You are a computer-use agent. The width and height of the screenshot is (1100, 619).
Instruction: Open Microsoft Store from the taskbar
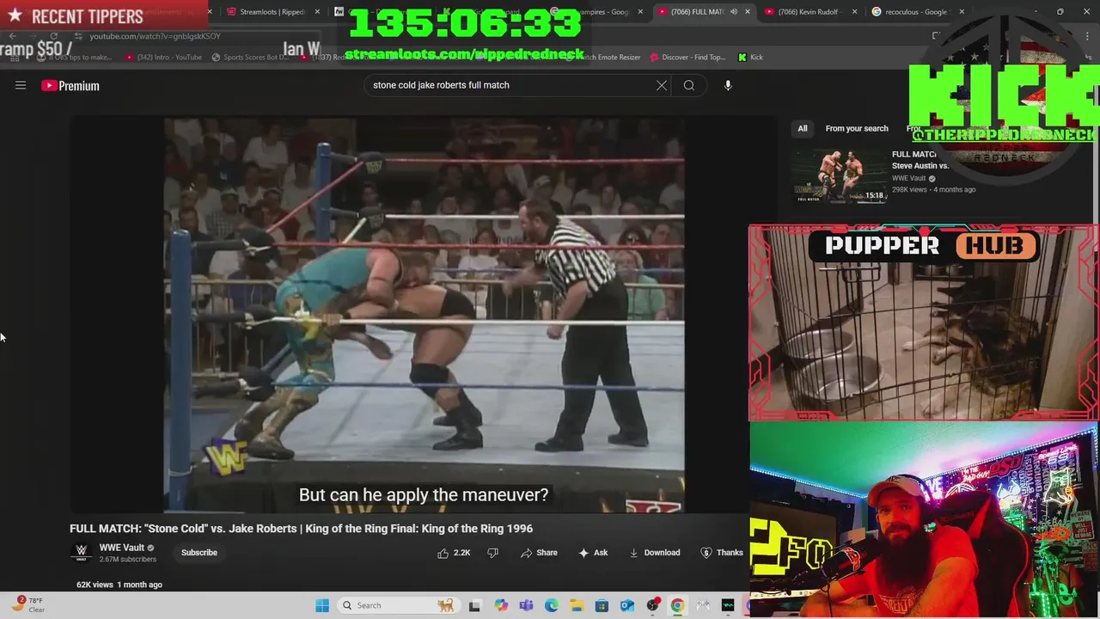602,605
